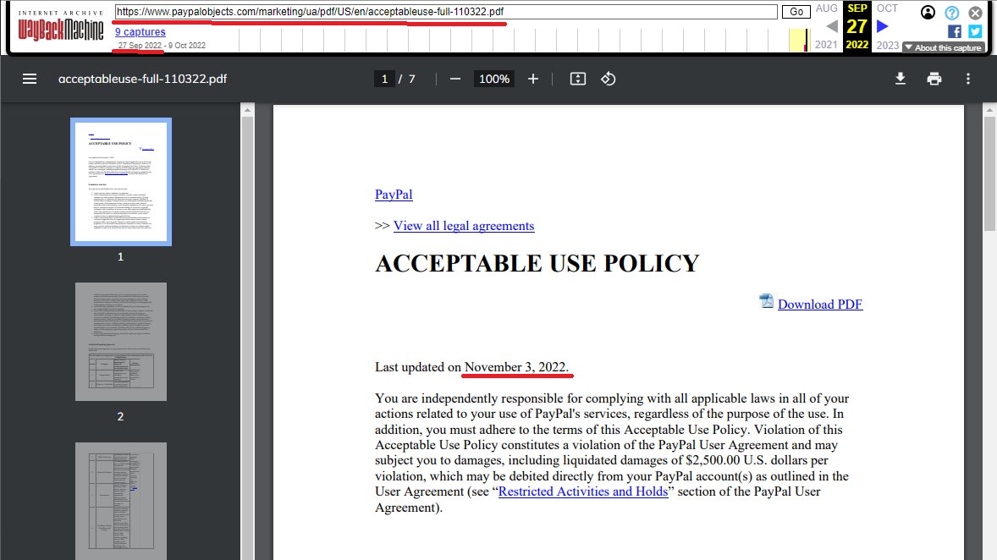Expand About this capture dropdown
The image size is (997, 560).
coord(944,47)
